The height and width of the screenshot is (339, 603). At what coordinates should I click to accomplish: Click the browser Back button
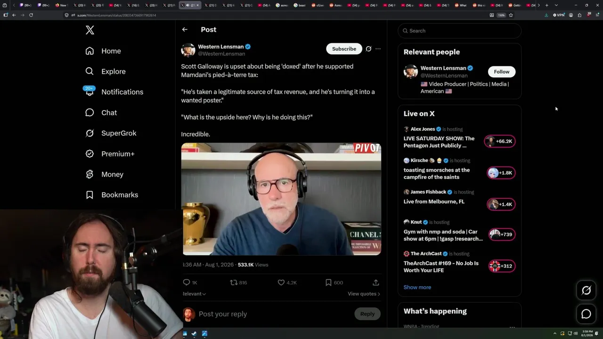coord(14,15)
